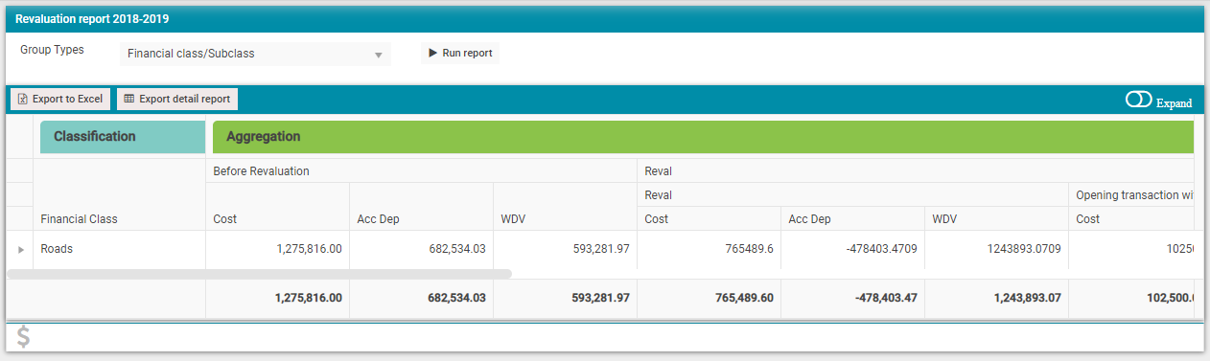The width and height of the screenshot is (1210, 361).
Task: Click the total WDV cell 1,243,893.07
Action: pos(996,298)
